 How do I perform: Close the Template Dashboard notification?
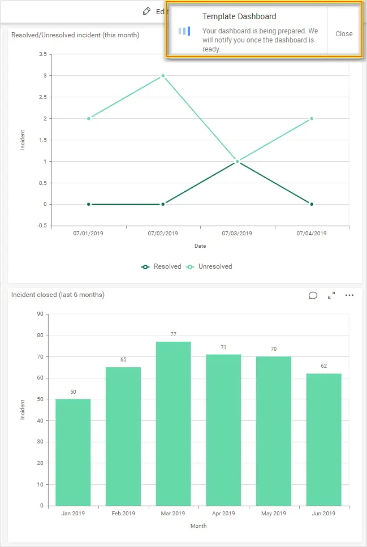(x=344, y=34)
